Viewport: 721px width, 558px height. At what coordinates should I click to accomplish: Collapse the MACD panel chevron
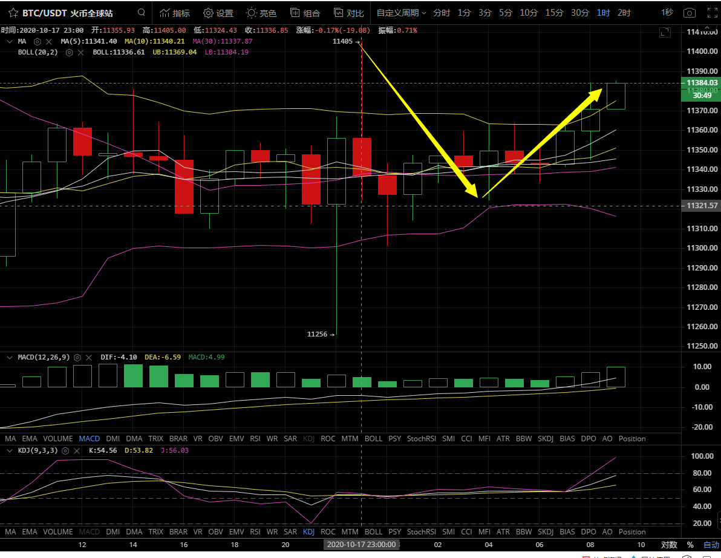10,357
